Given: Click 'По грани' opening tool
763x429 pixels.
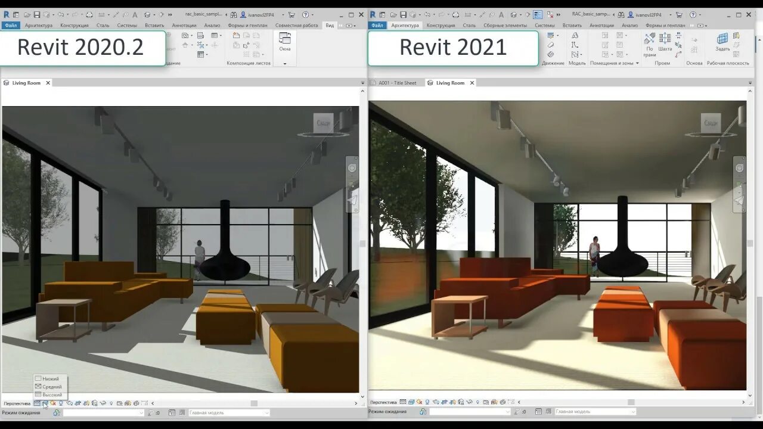Looking at the screenshot, I should pos(650,44).
